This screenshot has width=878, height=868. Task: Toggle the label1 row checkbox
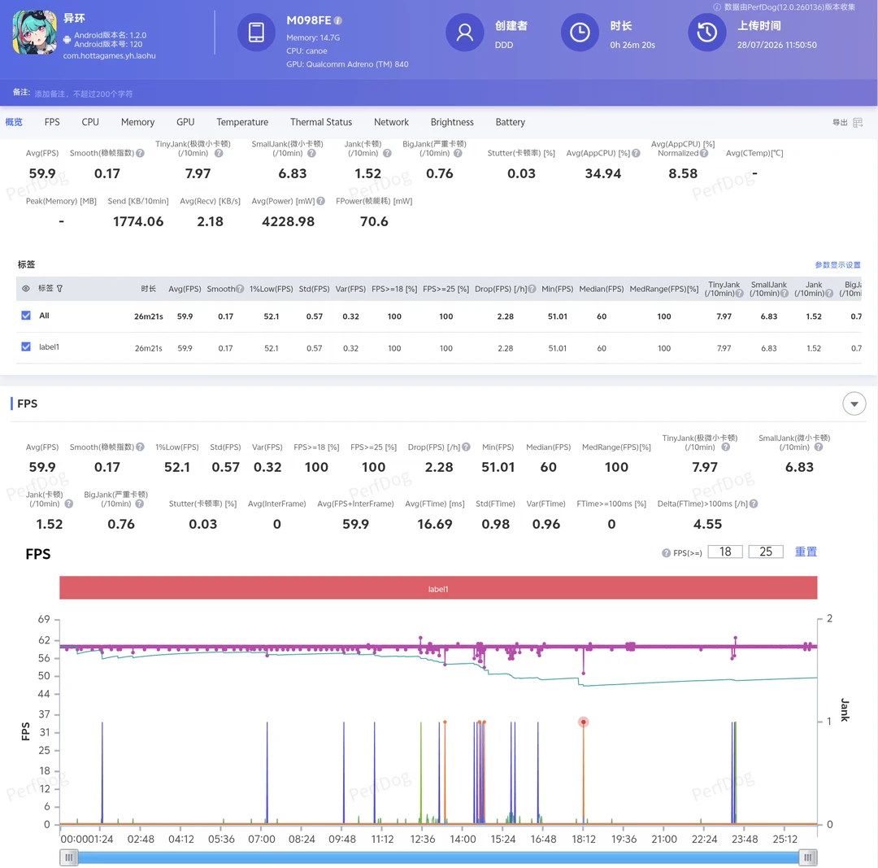pos(26,347)
